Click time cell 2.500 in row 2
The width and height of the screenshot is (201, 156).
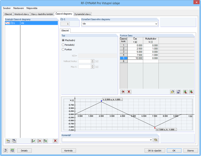(135, 48)
